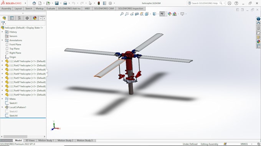261x146 pixels.
Task: Open the File Properties icon
Action: (104, 3)
